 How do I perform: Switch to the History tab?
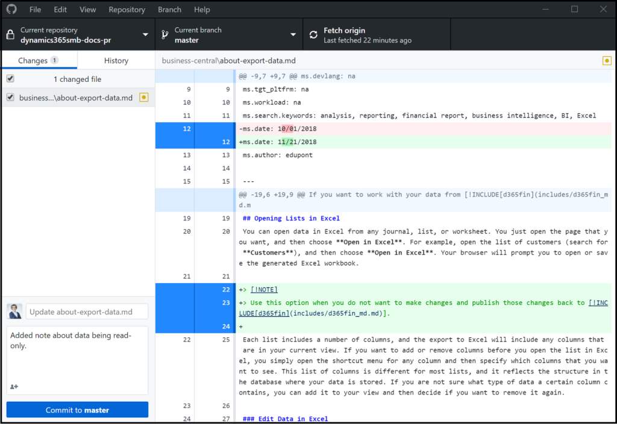tap(116, 60)
